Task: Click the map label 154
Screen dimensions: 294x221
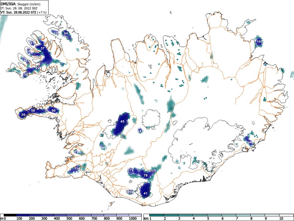Action: point(77,169)
